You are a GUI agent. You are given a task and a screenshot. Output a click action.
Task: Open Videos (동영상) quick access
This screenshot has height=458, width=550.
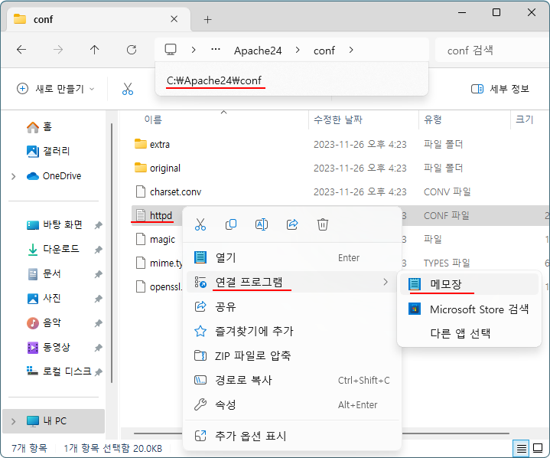point(49,348)
